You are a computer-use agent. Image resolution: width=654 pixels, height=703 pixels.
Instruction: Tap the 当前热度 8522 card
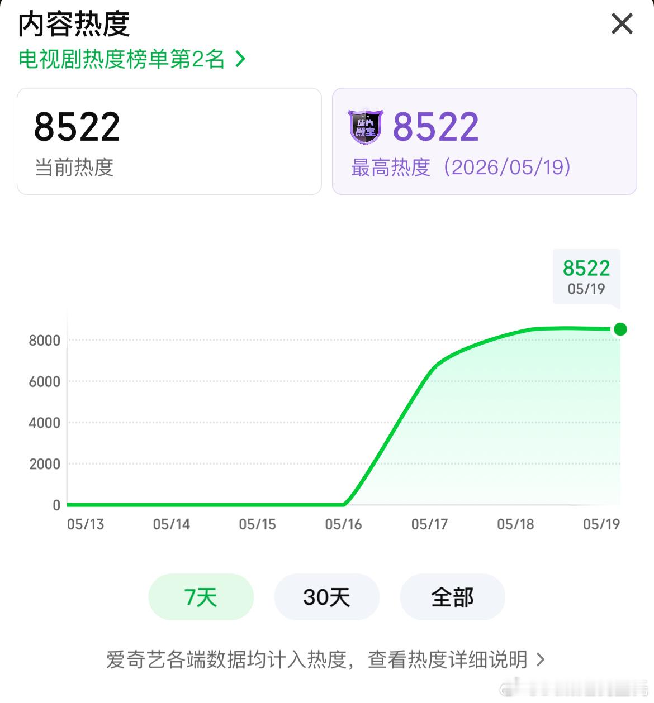[169, 141]
